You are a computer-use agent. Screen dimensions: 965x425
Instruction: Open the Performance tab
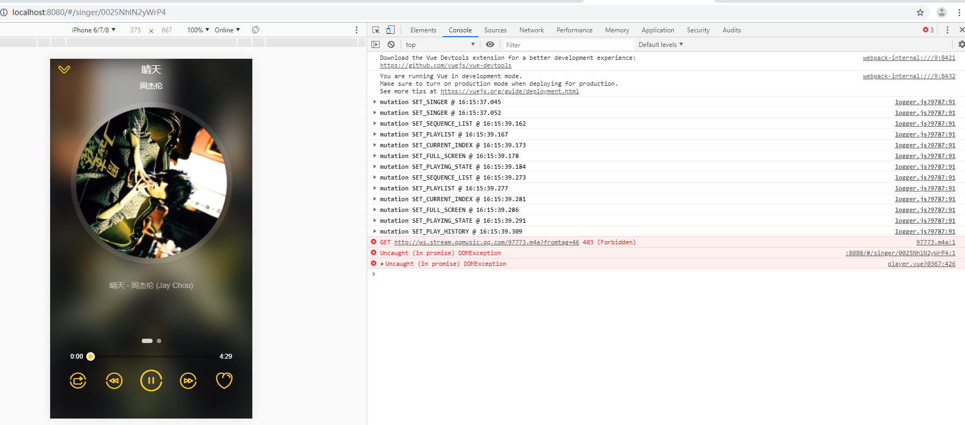[x=575, y=30]
